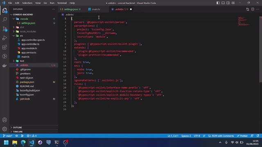Open tsconfig.build.json file
Screen dimensions: 262x147
(34, 90)
